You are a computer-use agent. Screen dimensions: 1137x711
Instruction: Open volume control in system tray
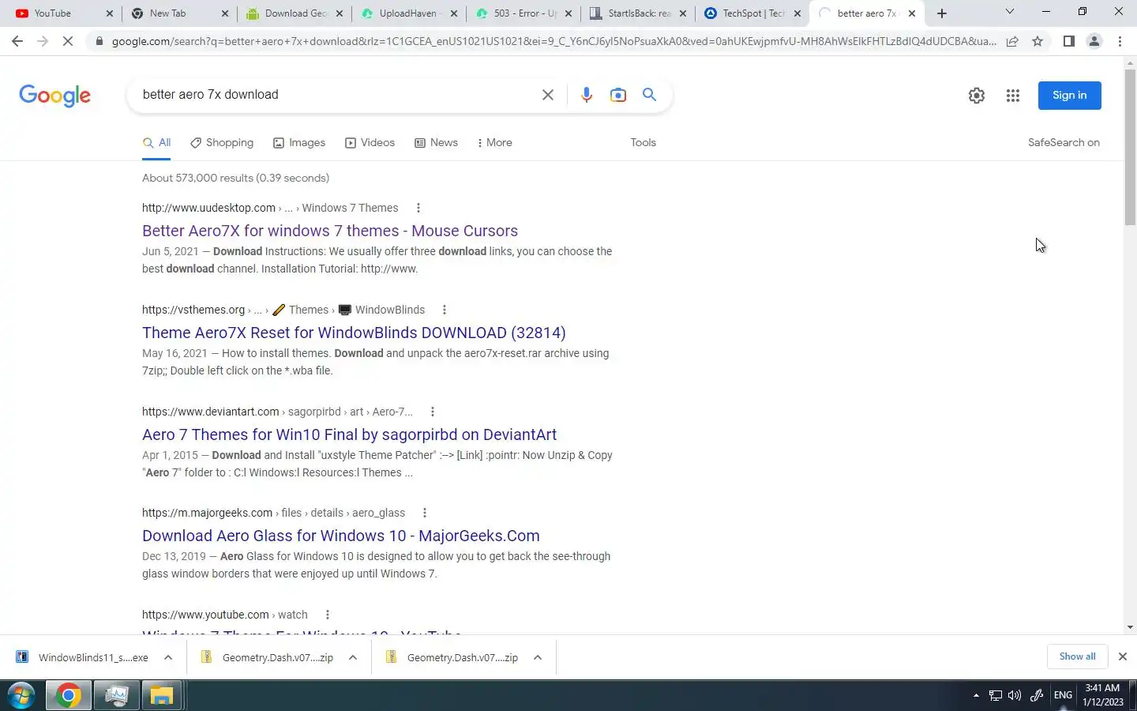pos(1015,696)
